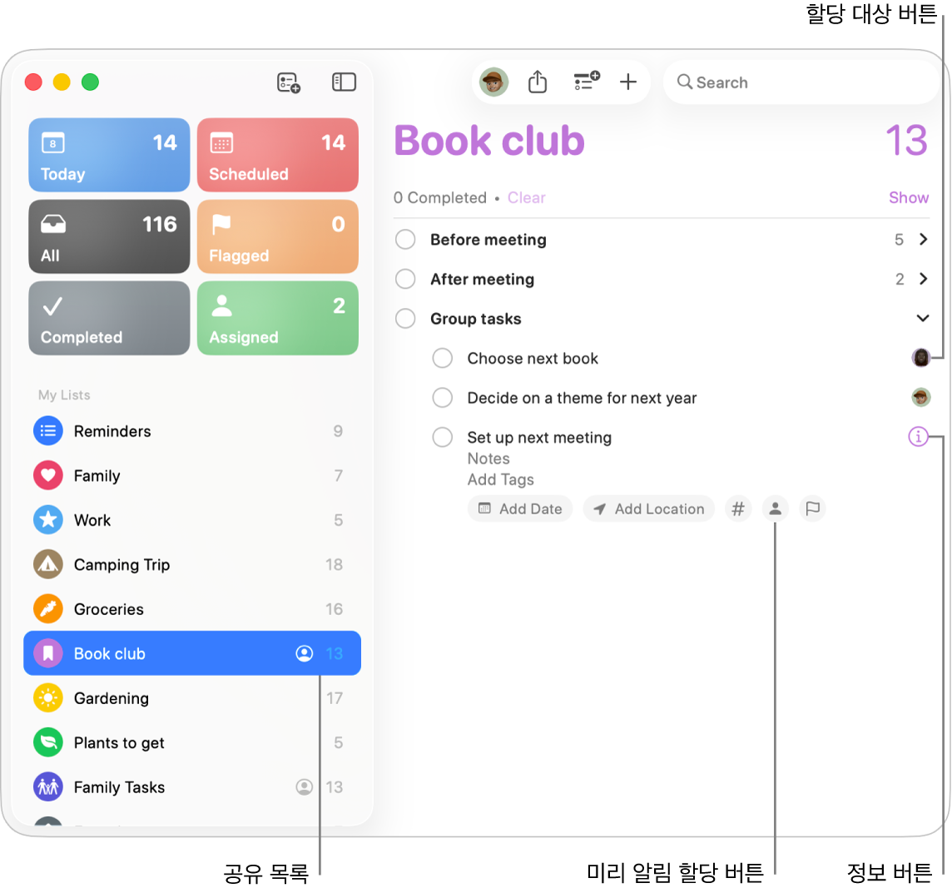Click Clear completed link
The width and height of the screenshot is (952, 888).
click(x=527, y=198)
